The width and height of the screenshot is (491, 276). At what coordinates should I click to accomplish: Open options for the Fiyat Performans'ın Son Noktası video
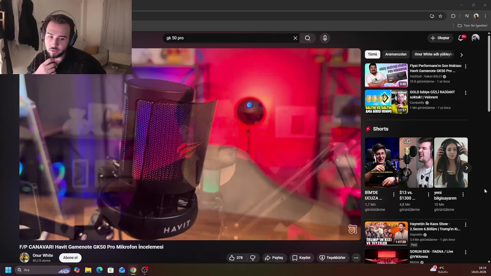[466, 66]
